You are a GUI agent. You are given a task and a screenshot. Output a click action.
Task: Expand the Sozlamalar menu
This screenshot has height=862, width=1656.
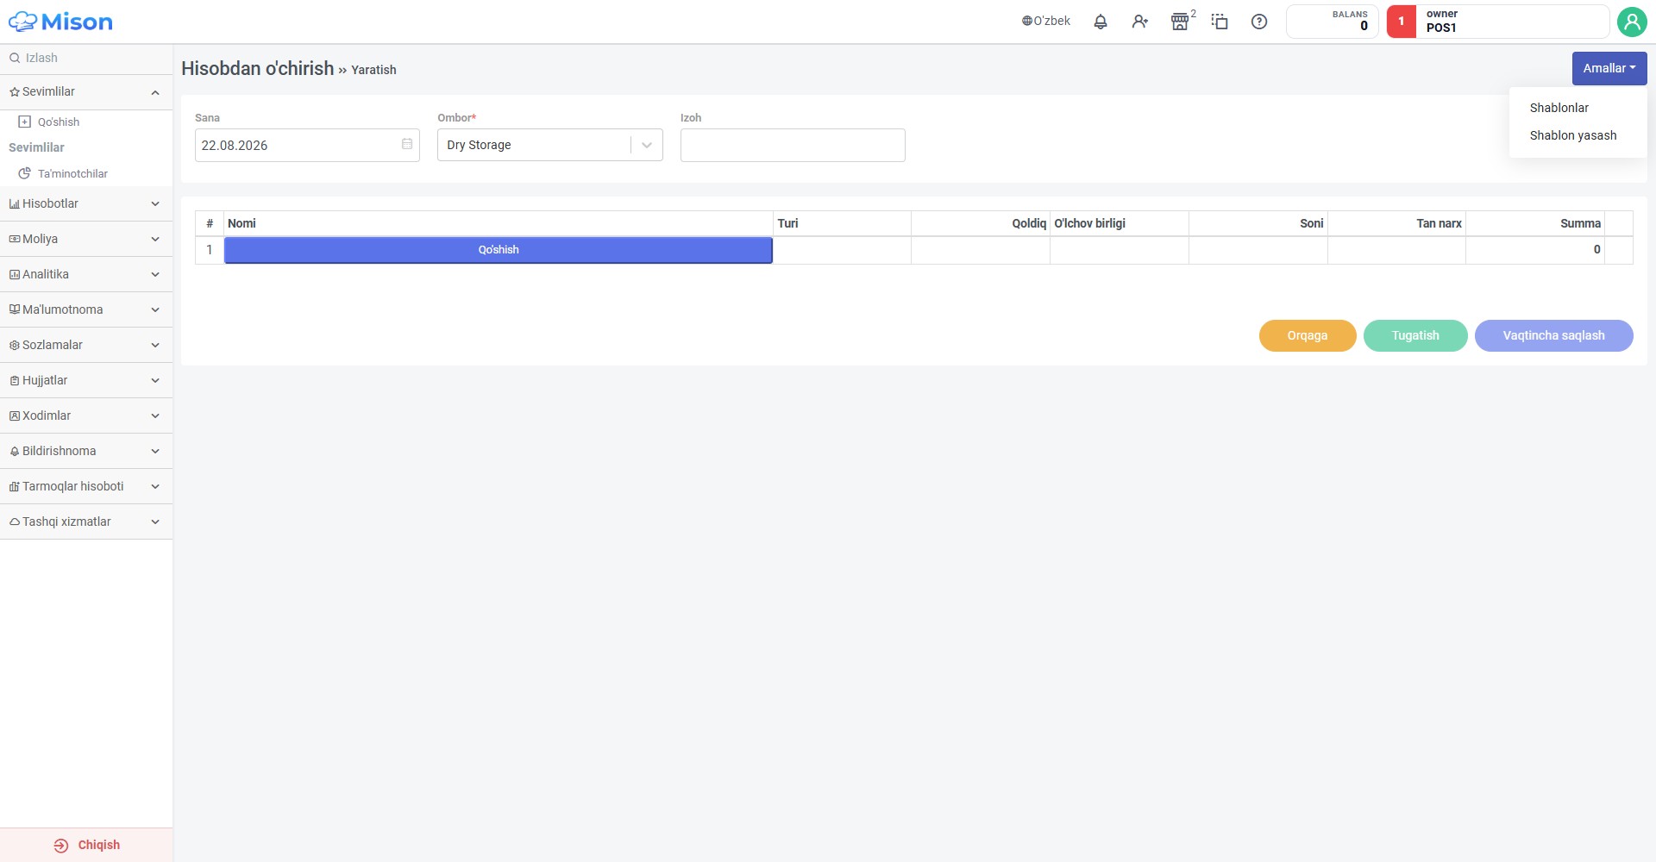tap(86, 345)
